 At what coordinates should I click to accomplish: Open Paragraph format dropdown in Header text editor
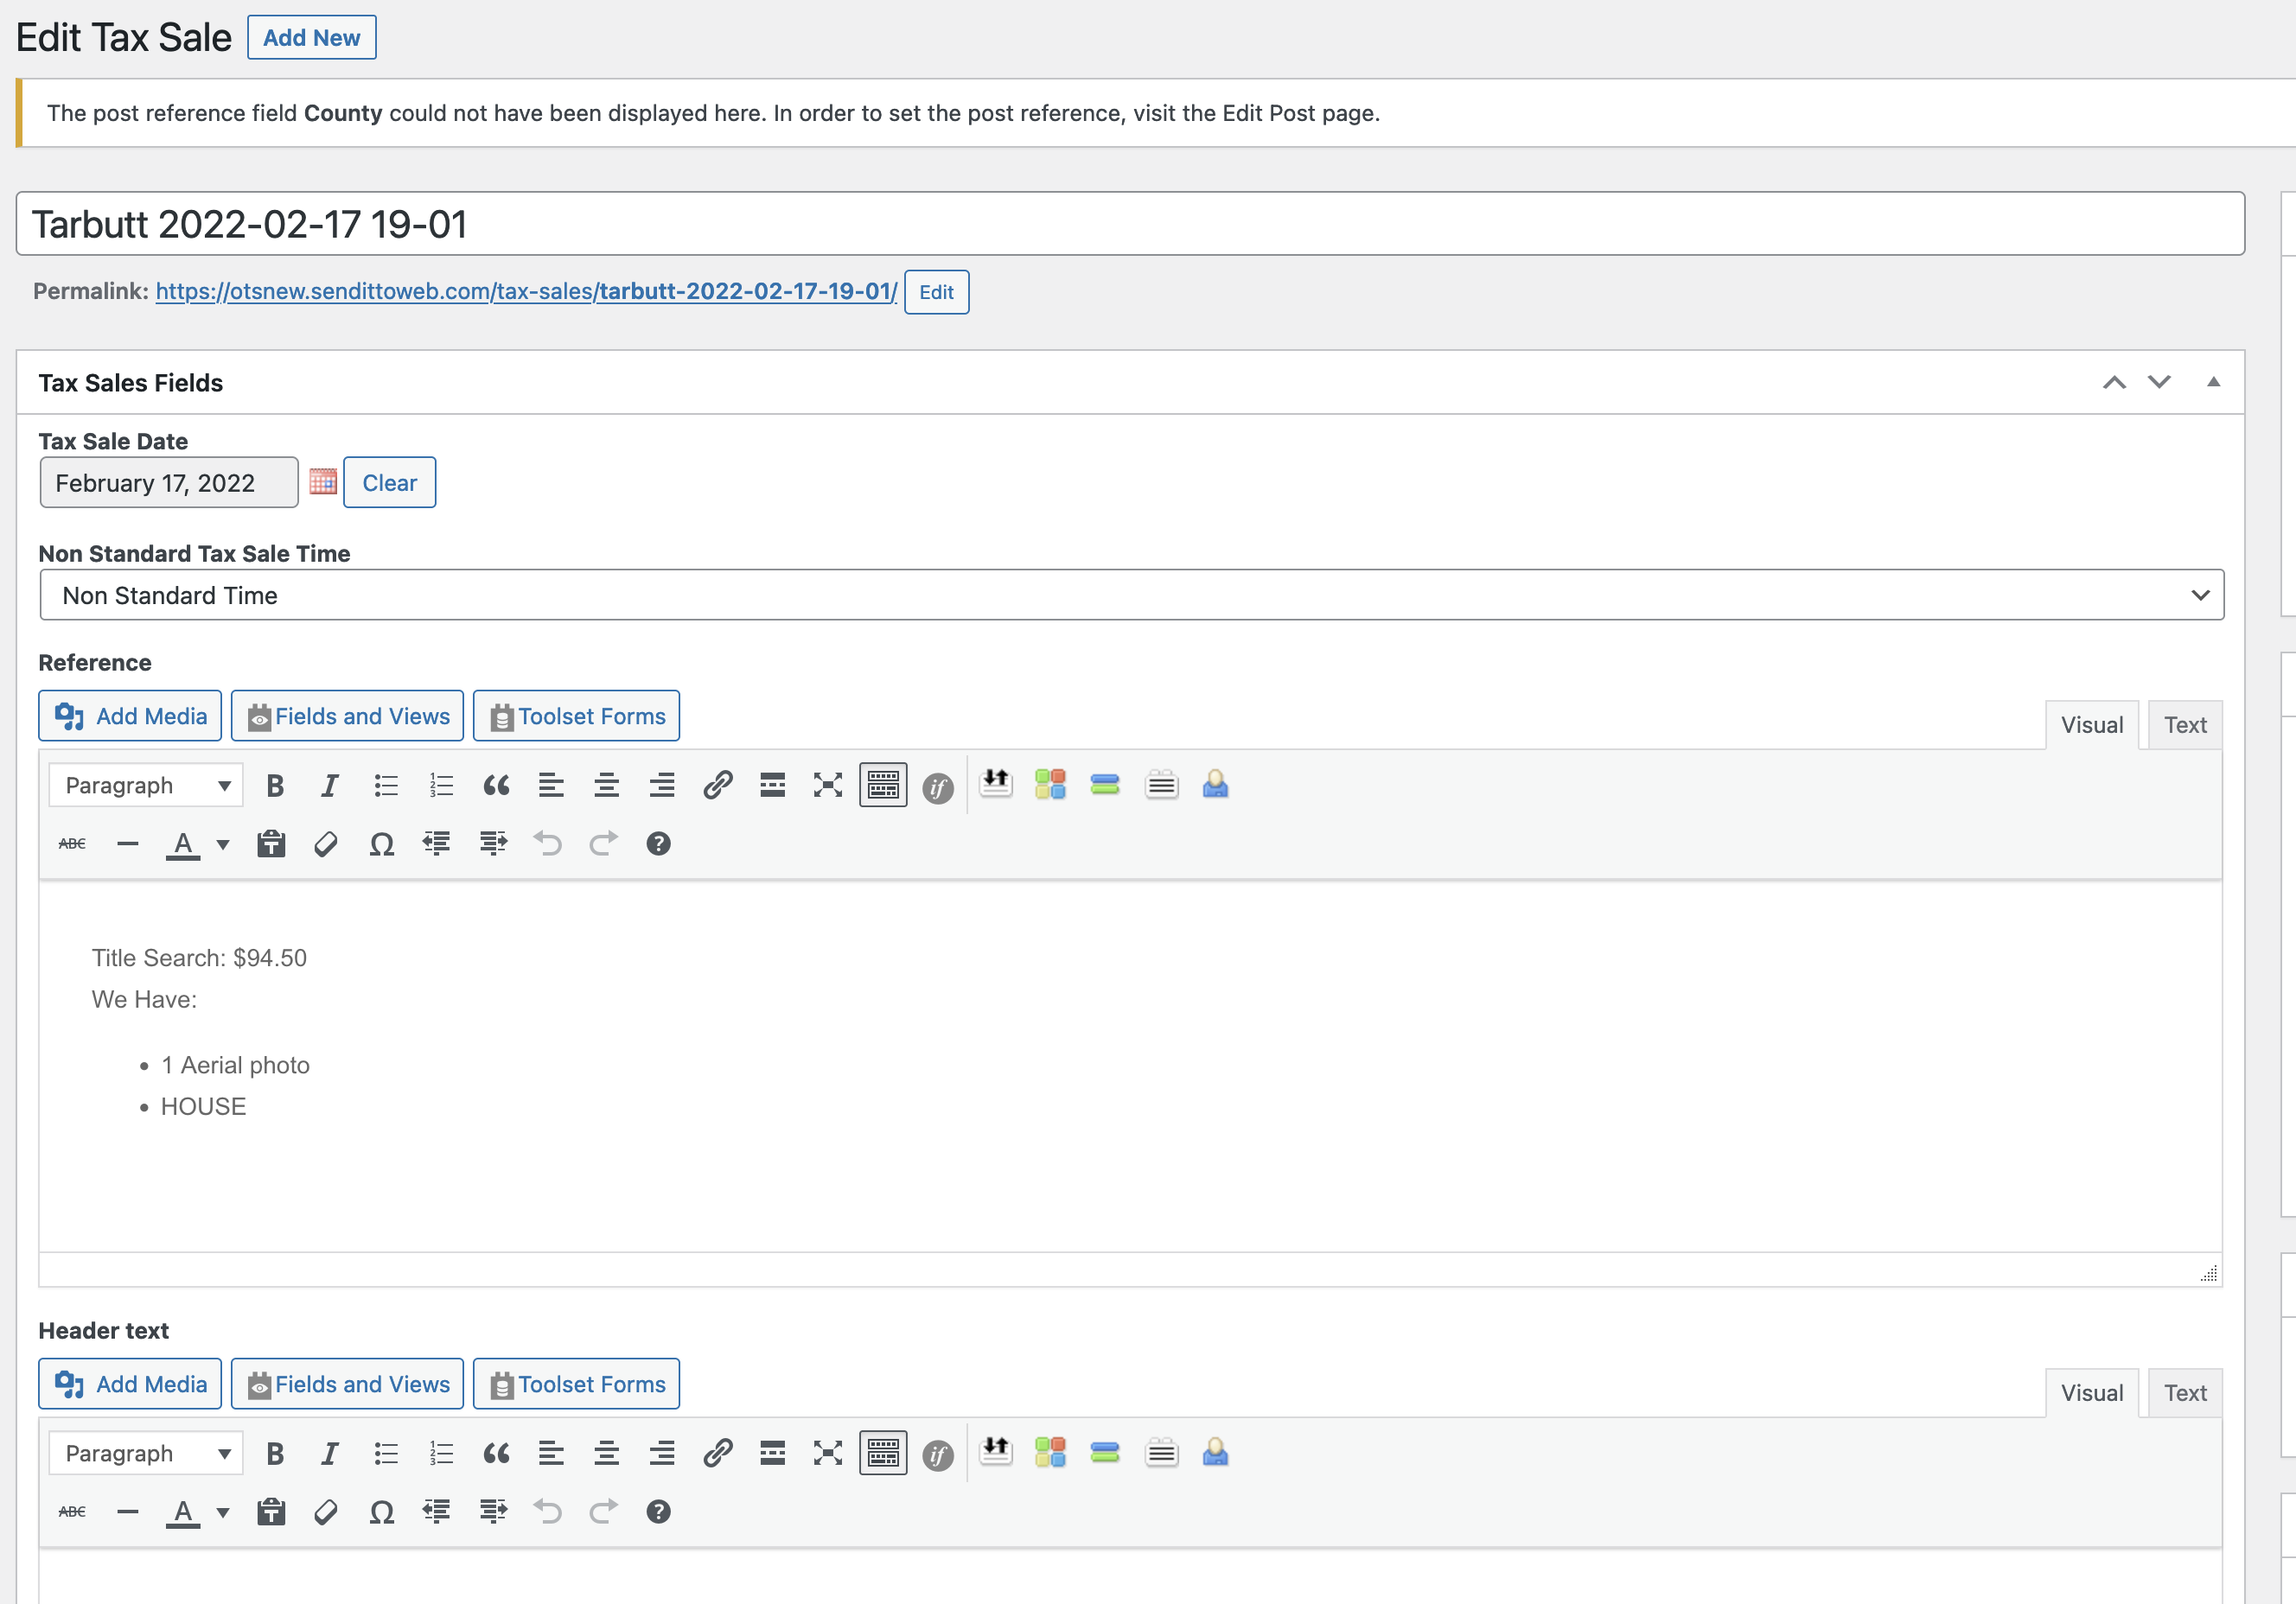pos(146,1454)
